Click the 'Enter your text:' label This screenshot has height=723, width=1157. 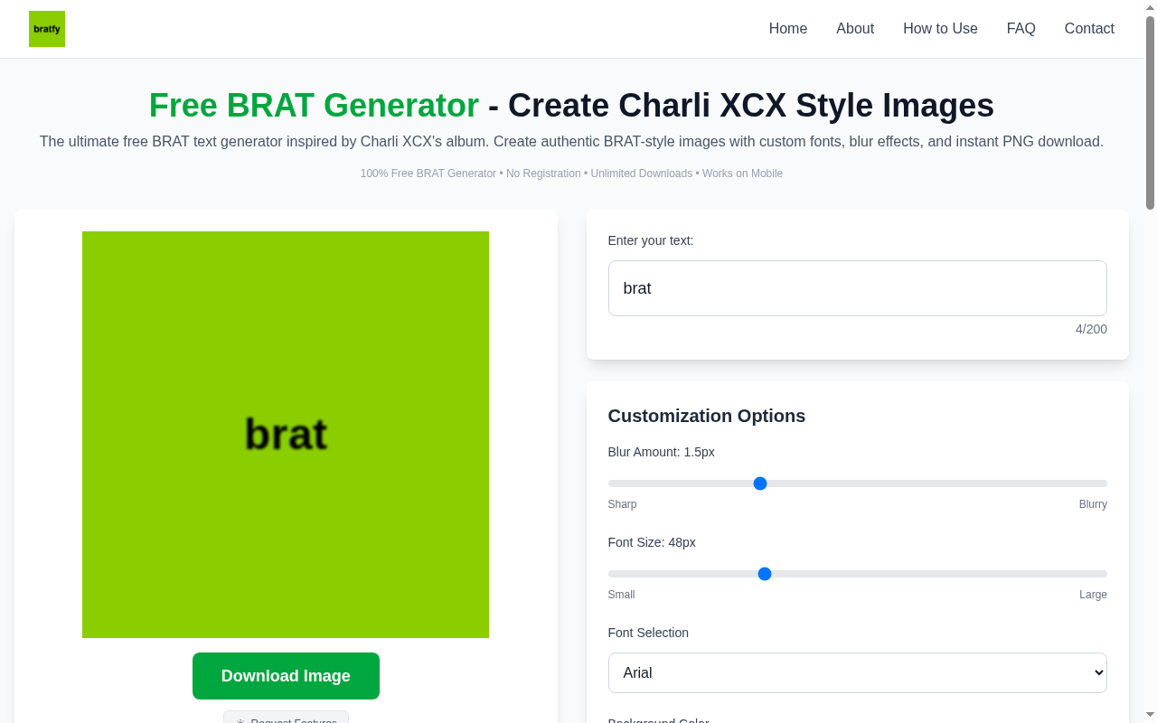tap(651, 240)
